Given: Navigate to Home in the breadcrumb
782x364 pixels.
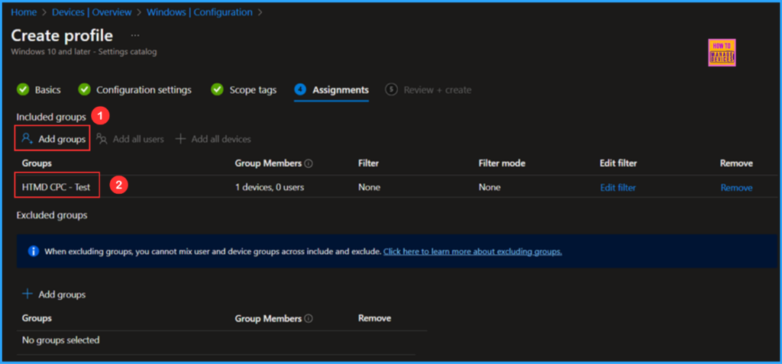Looking at the screenshot, I should (23, 12).
